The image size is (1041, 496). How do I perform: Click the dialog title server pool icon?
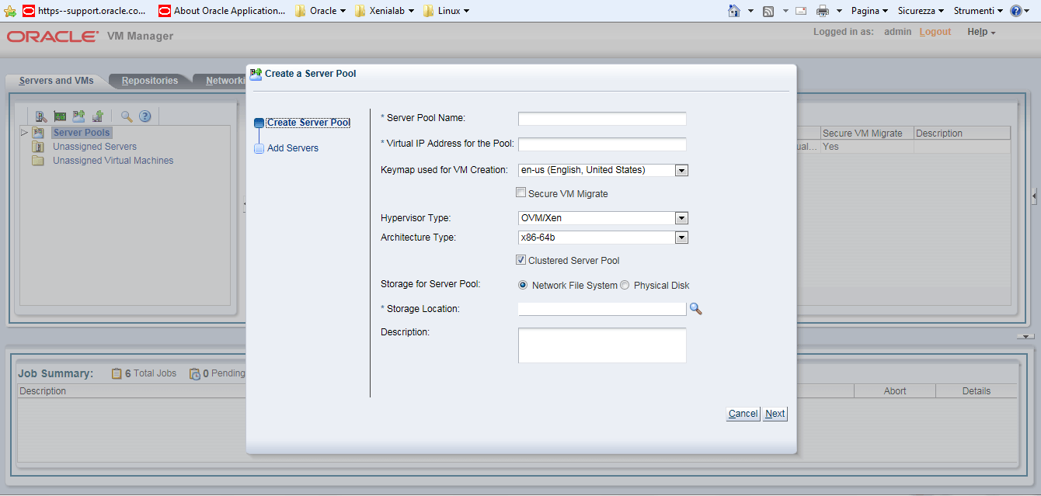point(256,74)
